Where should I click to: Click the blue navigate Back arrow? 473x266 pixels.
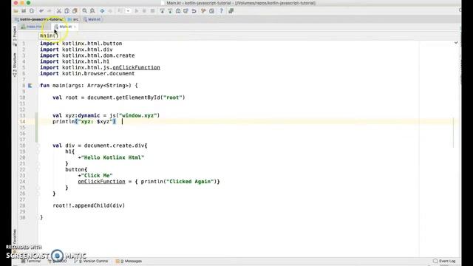pyautogui.click(x=102, y=11)
